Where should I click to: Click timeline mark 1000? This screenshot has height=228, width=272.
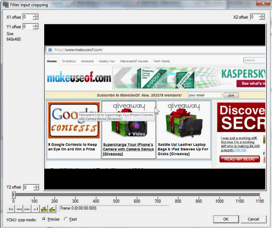(x=219, y=201)
